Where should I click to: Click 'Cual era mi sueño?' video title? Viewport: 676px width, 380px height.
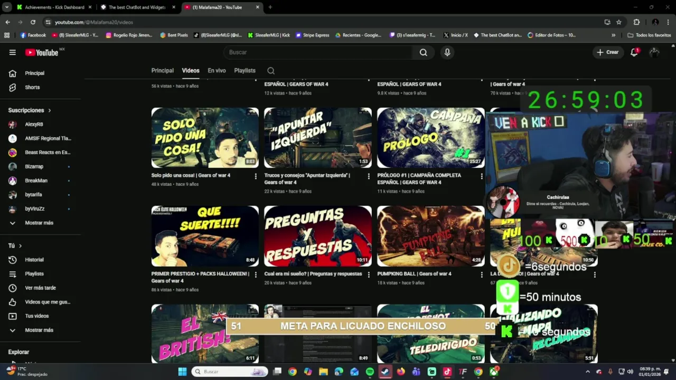click(x=313, y=274)
